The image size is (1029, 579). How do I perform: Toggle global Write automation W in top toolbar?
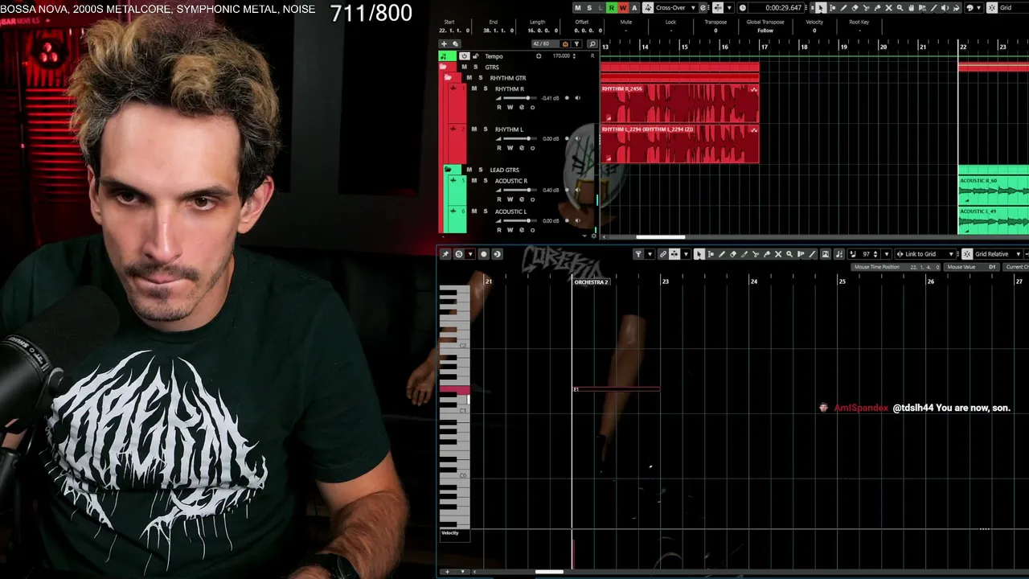click(x=622, y=8)
